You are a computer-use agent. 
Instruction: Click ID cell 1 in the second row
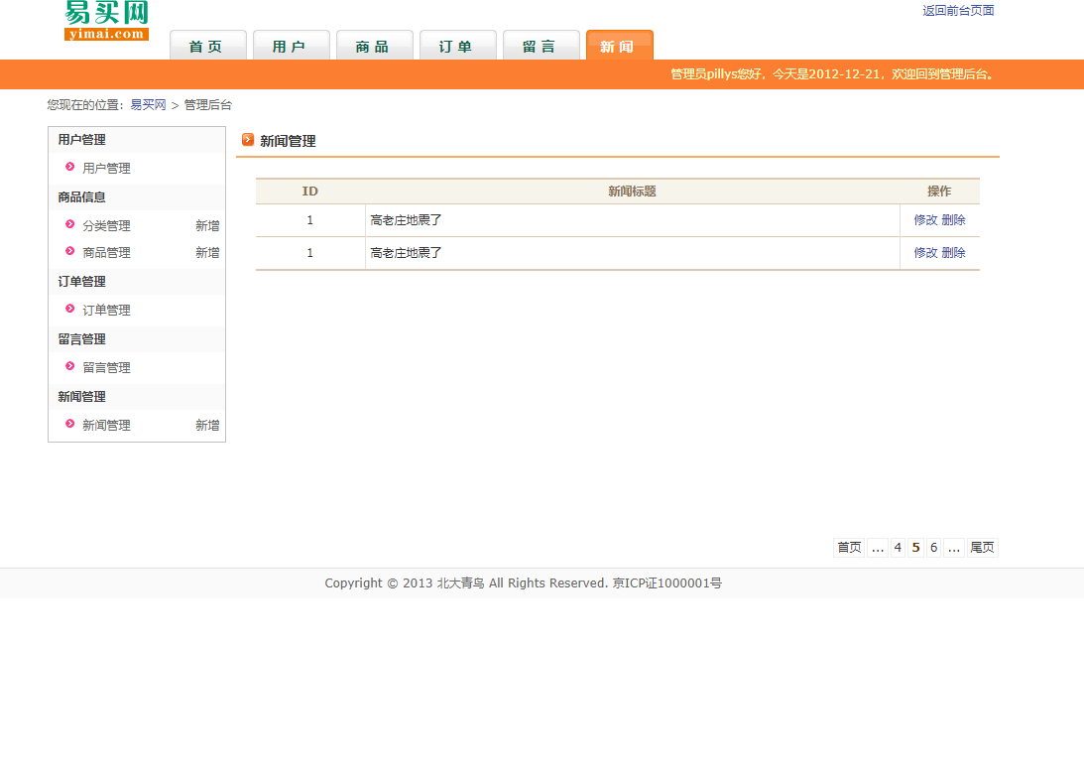309,253
